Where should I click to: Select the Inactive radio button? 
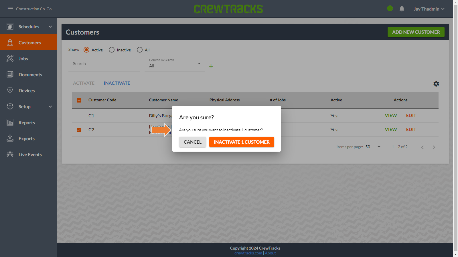click(112, 50)
